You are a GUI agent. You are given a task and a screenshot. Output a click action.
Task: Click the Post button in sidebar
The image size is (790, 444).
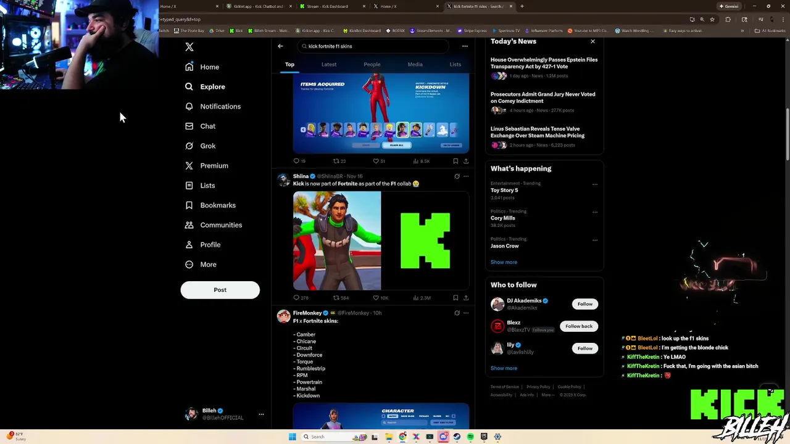point(220,290)
